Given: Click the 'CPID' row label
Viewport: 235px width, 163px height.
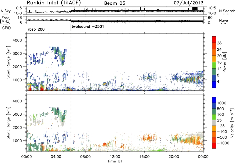Looking at the screenshot, I should click(x=6, y=28).
